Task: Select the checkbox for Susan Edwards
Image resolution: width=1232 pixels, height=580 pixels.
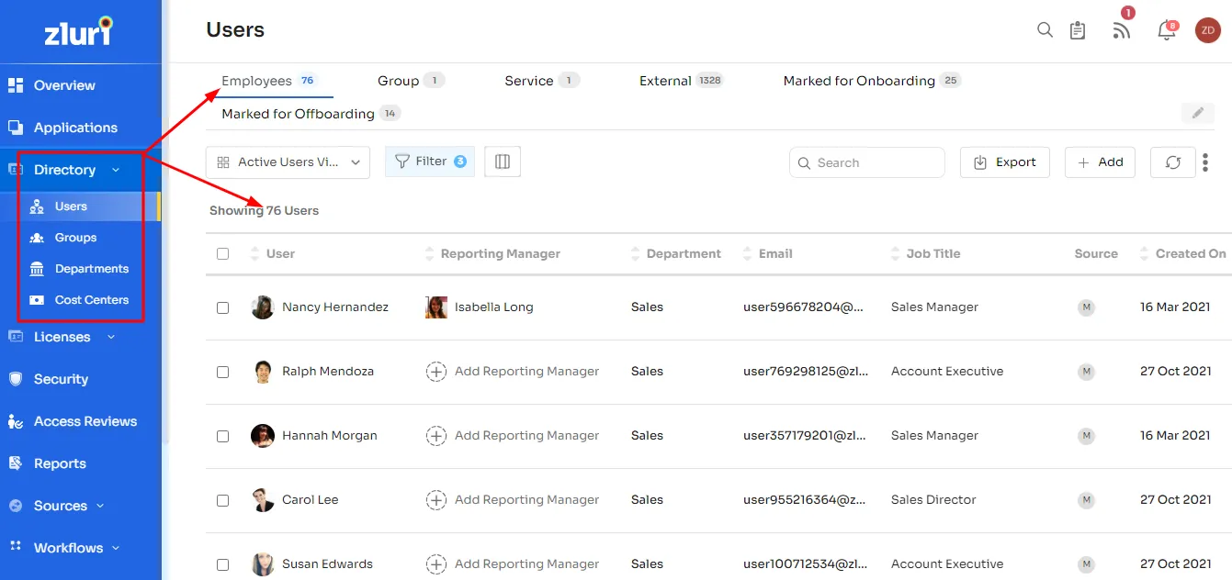Action: (222, 564)
